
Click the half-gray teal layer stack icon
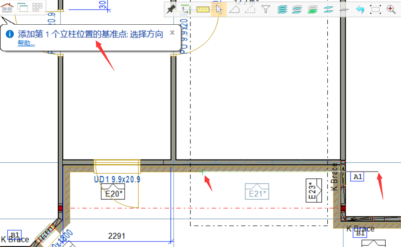297,9
